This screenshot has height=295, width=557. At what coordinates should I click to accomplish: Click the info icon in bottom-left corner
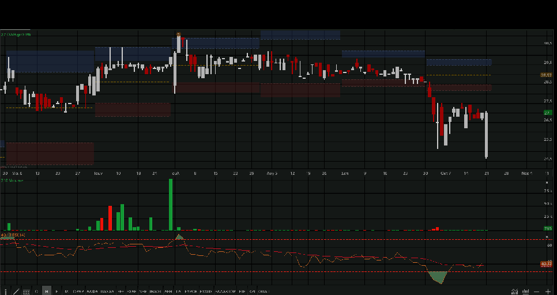coord(5,292)
